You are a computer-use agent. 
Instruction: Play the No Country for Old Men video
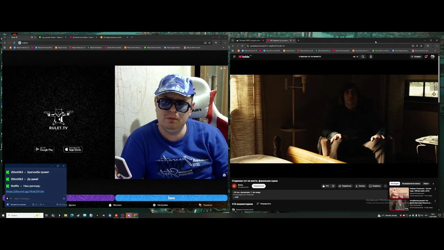tap(334, 119)
